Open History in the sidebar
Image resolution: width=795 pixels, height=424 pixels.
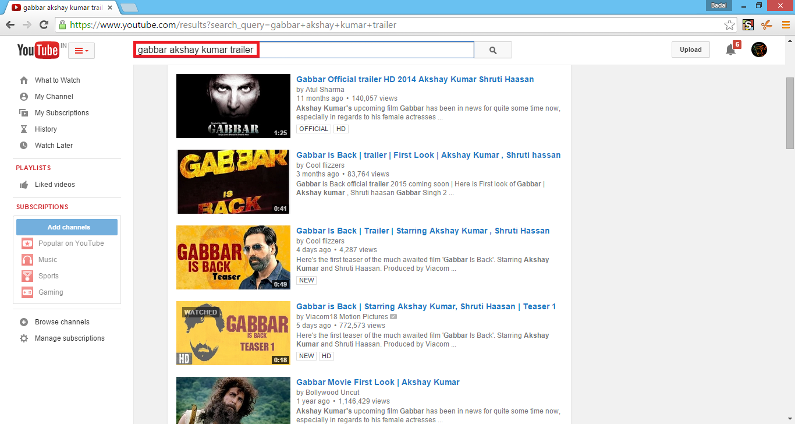coord(46,129)
